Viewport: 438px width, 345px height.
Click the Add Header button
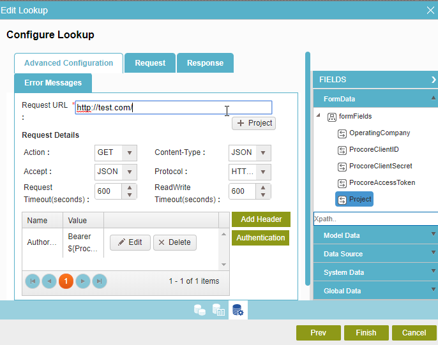[261, 219]
